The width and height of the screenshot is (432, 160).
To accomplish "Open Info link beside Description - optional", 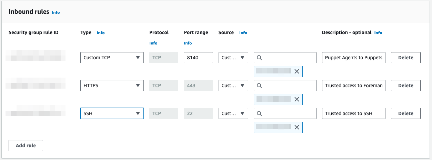I will 378,33.
